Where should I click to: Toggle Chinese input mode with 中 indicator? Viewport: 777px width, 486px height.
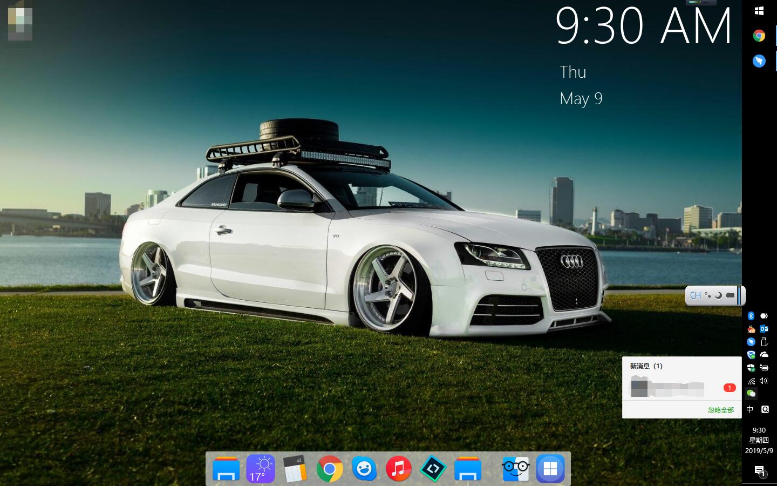tap(750, 409)
